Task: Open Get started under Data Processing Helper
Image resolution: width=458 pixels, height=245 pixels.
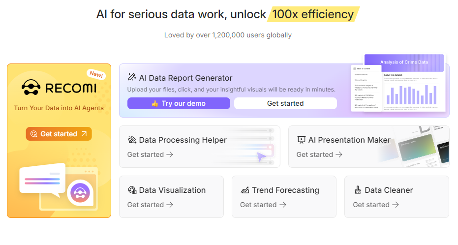Action: [150, 154]
